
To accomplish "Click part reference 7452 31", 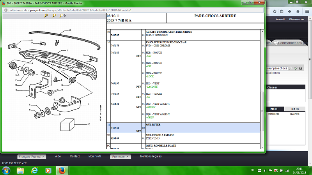I will 115,104.
